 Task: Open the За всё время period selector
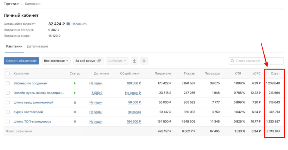[x=88, y=61]
